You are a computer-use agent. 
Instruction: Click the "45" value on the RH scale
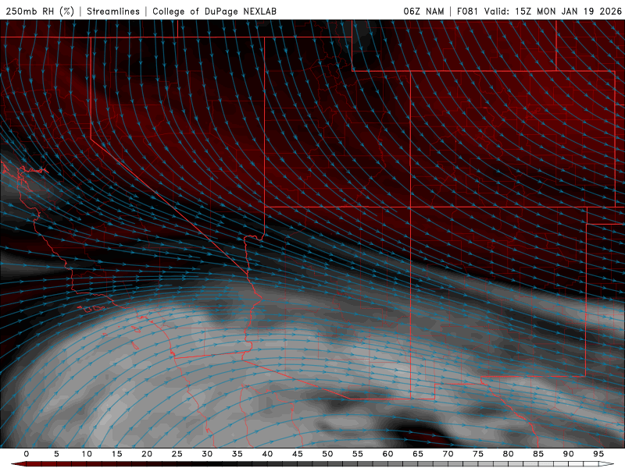[x=298, y=454]
